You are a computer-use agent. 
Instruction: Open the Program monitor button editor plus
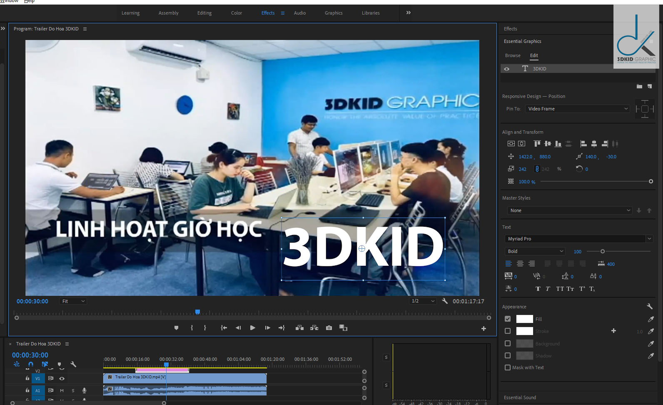[x=484, y=328]
